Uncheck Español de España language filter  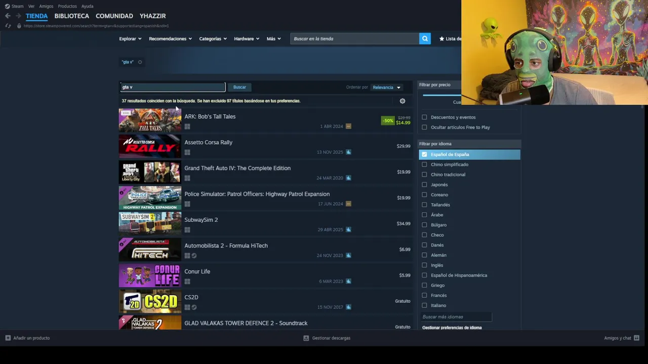424,154
